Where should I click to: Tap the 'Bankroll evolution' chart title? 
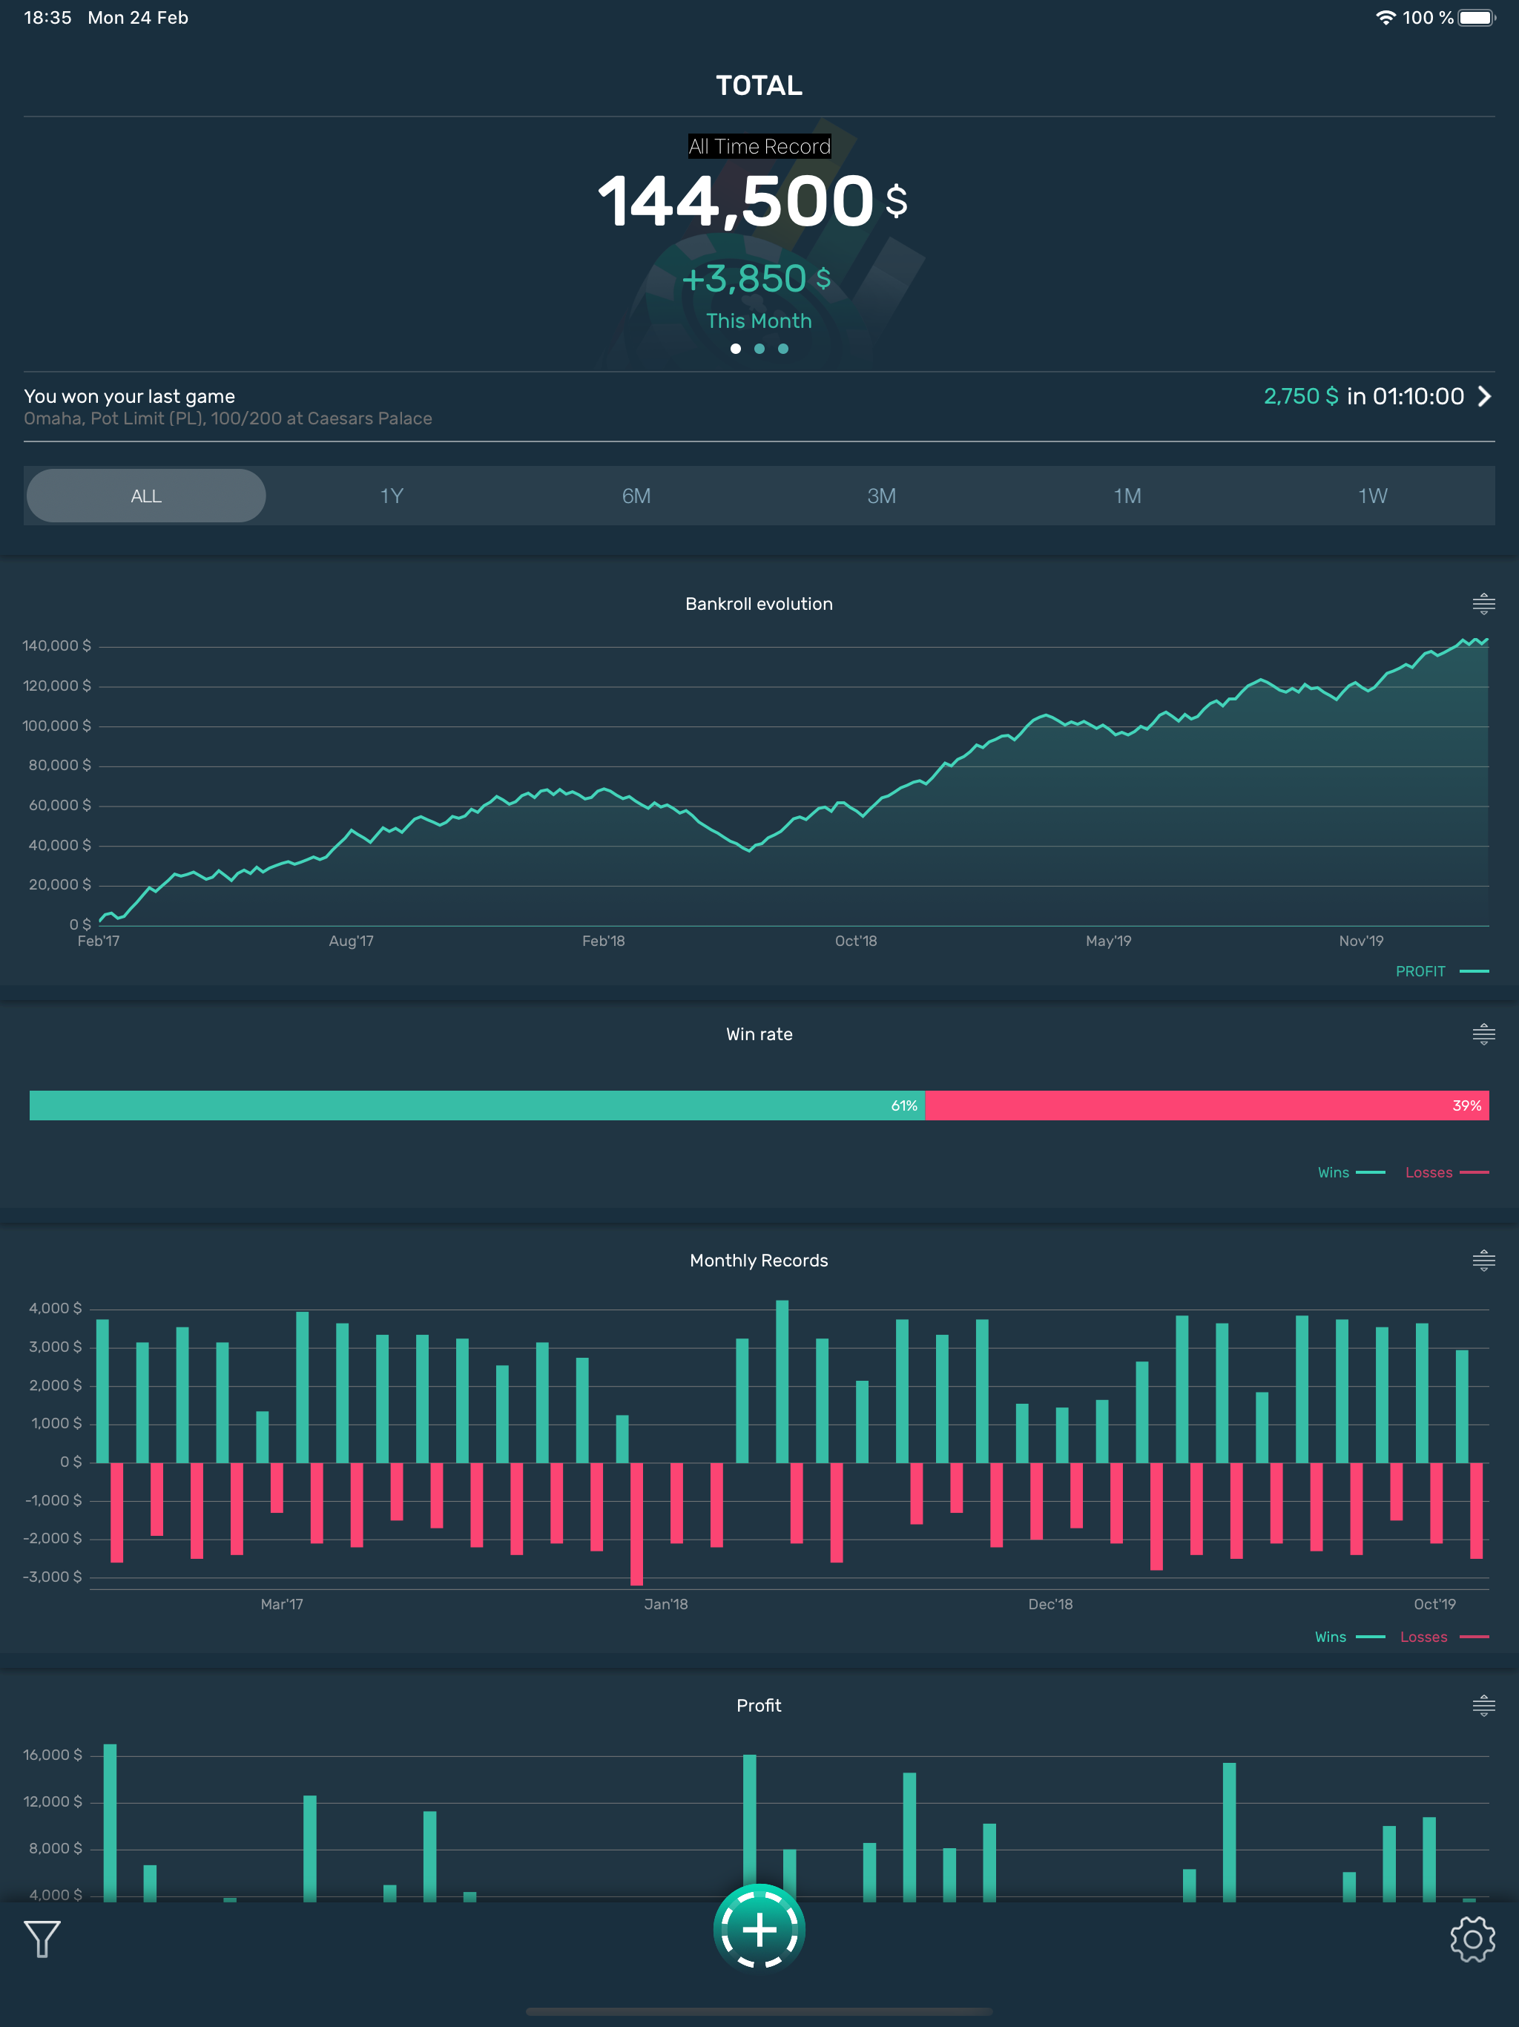click(759, 604)
